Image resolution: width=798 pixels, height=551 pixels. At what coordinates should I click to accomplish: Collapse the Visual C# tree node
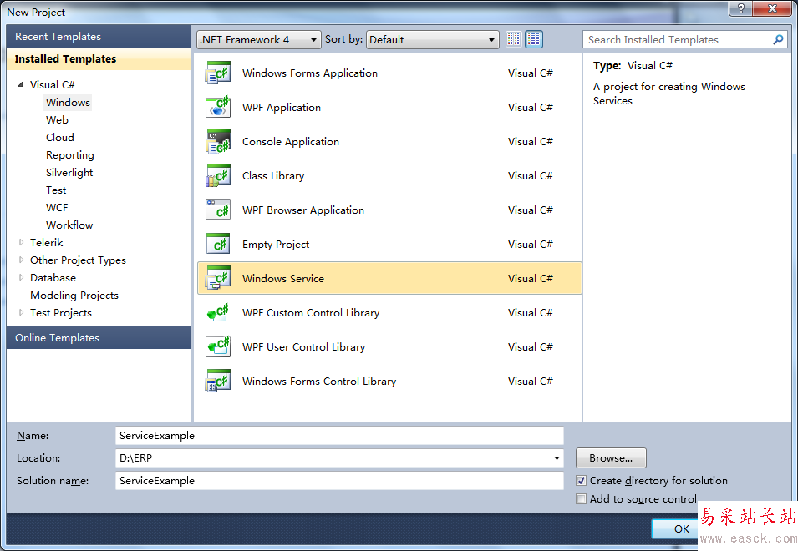click(20, 84)
